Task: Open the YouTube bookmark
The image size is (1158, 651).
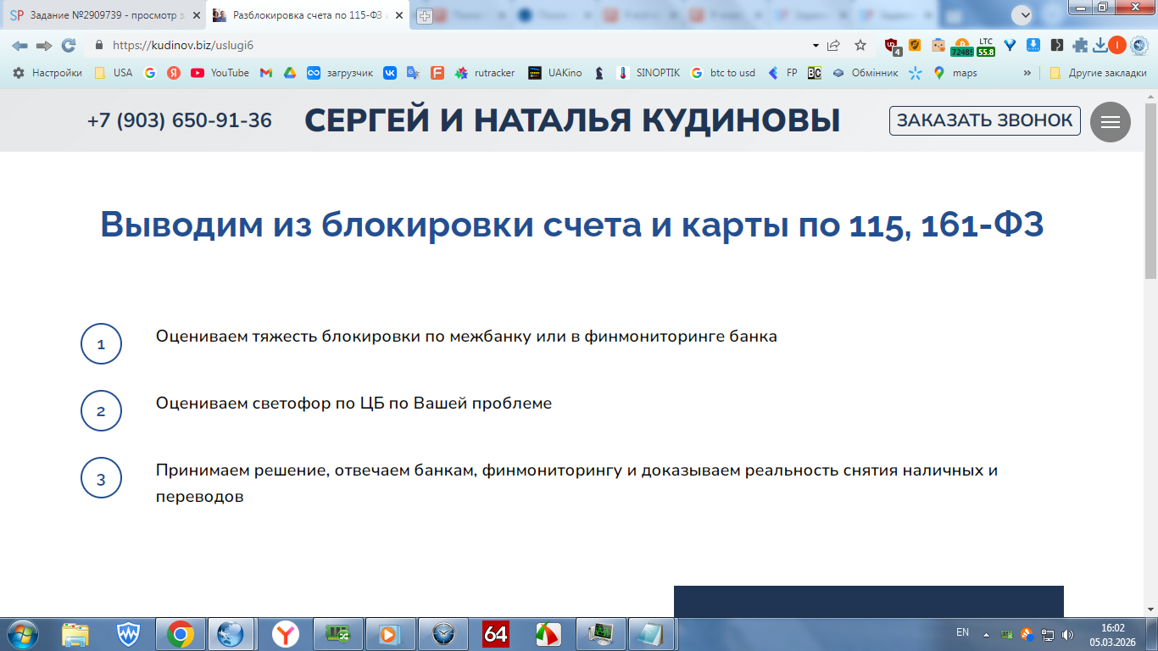Action: [x=220, y=73]
